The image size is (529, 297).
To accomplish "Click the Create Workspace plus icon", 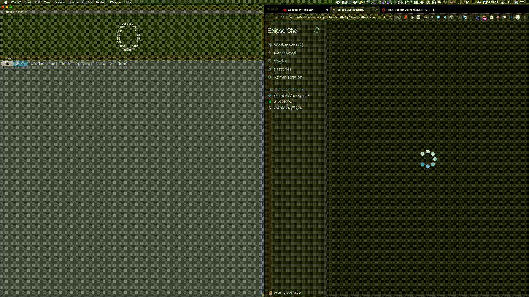I will click(x=270, y=95).
